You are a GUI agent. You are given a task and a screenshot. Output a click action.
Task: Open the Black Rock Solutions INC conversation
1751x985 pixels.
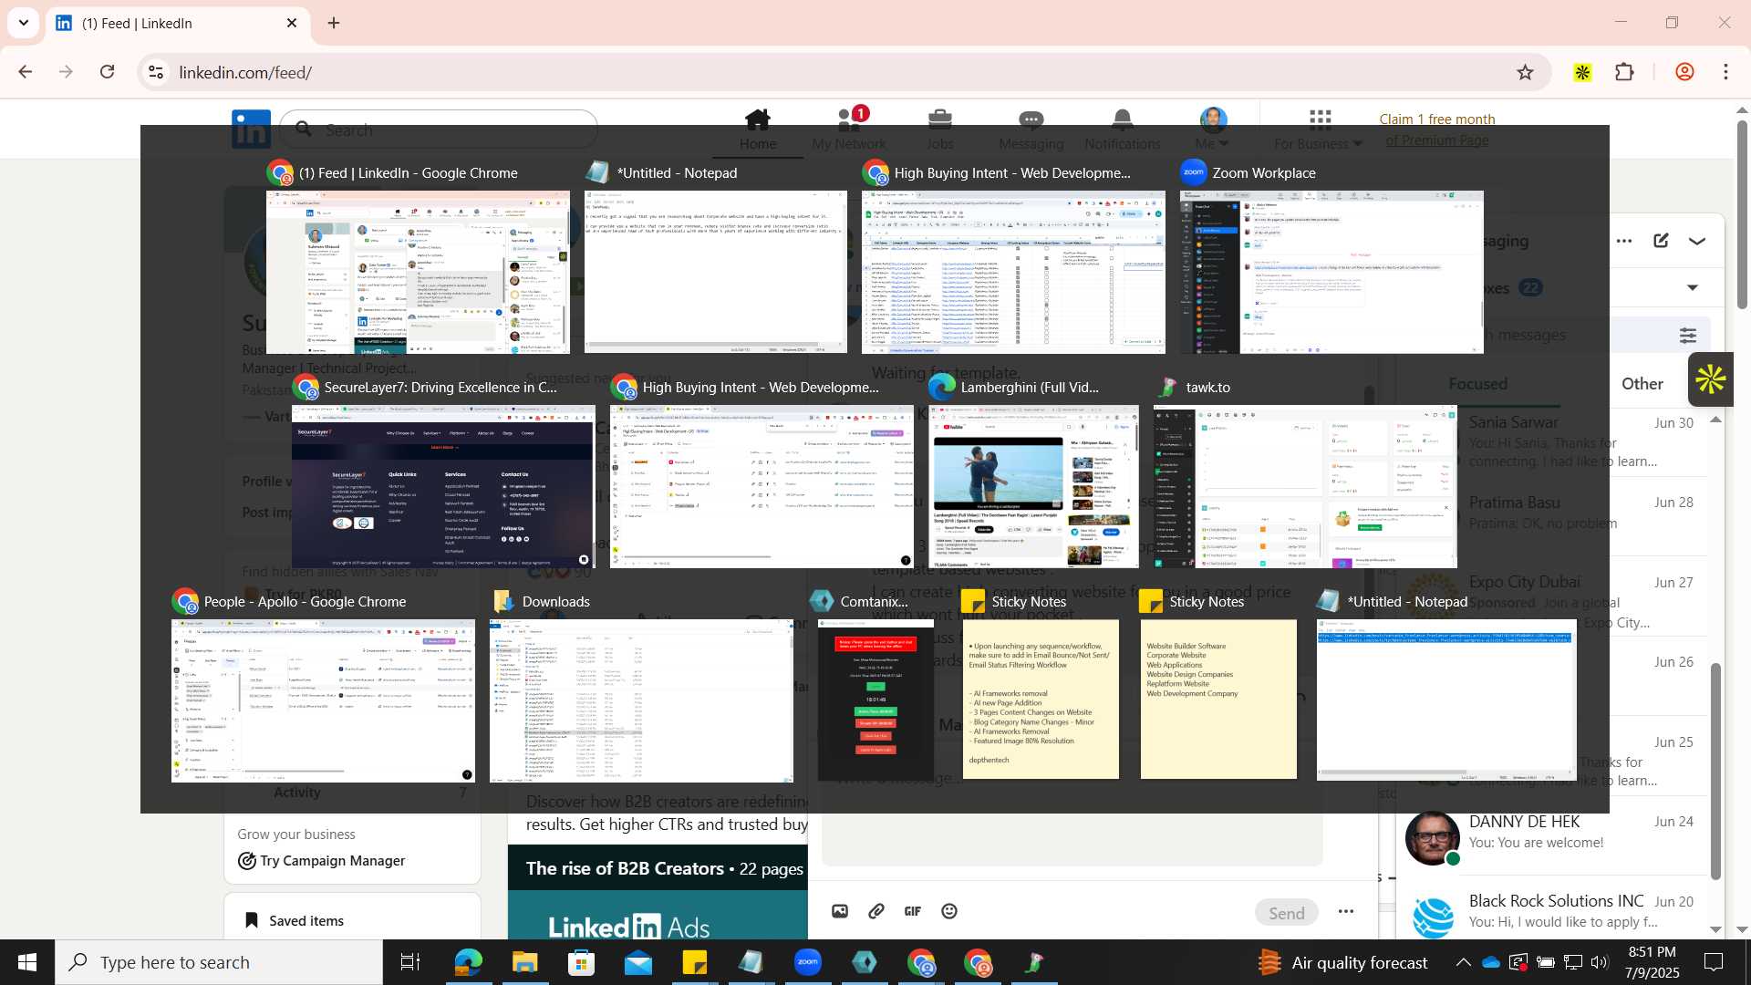tap(1550, 911)
